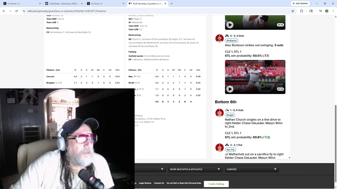Click base diamond icon beside 1 - 0, 0 Outs
This screenshot has height=189, width=337.
pos(227,110)
